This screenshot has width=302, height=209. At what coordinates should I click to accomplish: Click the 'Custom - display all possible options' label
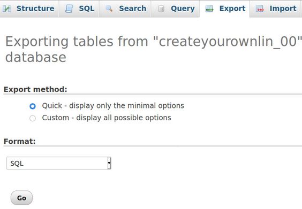(107, 118)
